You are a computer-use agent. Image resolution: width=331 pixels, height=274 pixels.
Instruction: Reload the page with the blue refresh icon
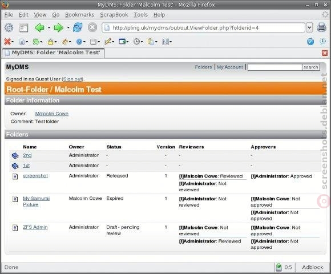(x=78, y=27)
